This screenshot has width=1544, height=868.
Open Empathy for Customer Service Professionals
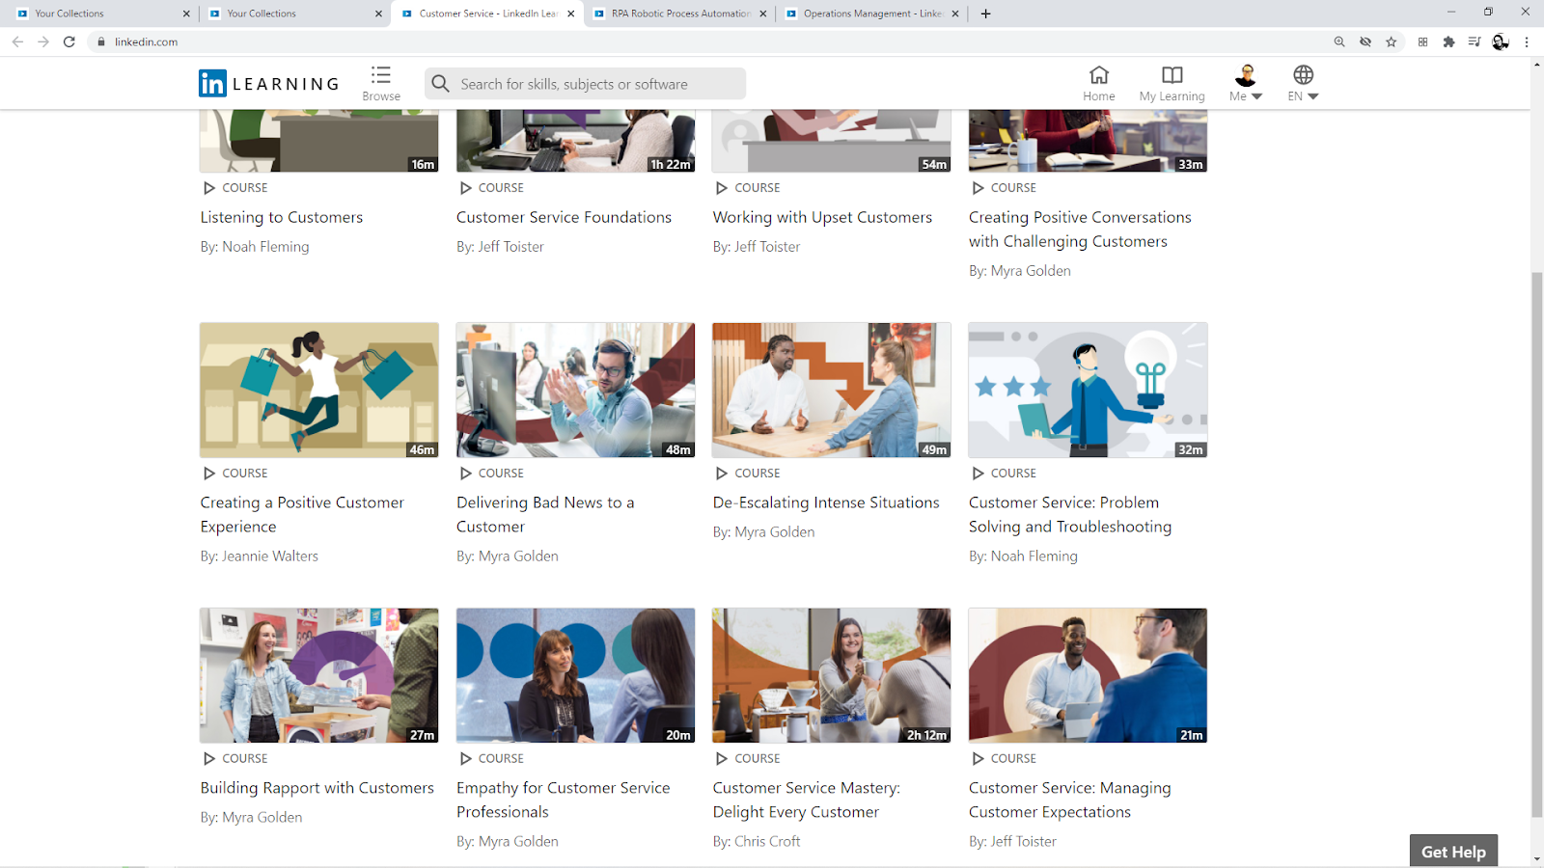pos(564,800)
